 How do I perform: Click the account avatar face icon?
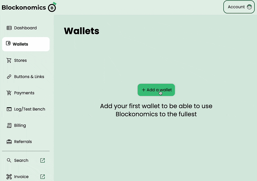pyautogui.click(x=249, y=7)
